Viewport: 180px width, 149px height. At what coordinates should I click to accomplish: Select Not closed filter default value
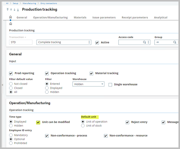(11, 84)
